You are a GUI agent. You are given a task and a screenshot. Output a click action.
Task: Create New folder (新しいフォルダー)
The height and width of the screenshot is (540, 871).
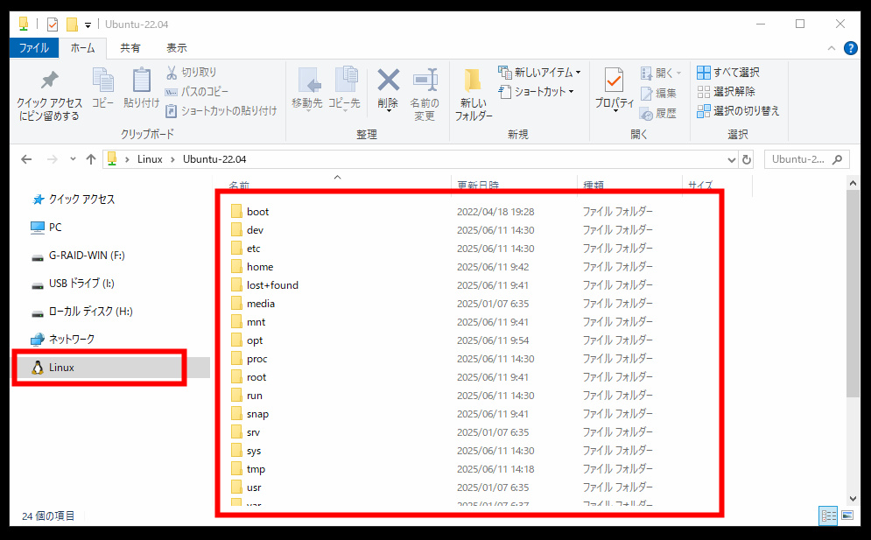(474, 94)
